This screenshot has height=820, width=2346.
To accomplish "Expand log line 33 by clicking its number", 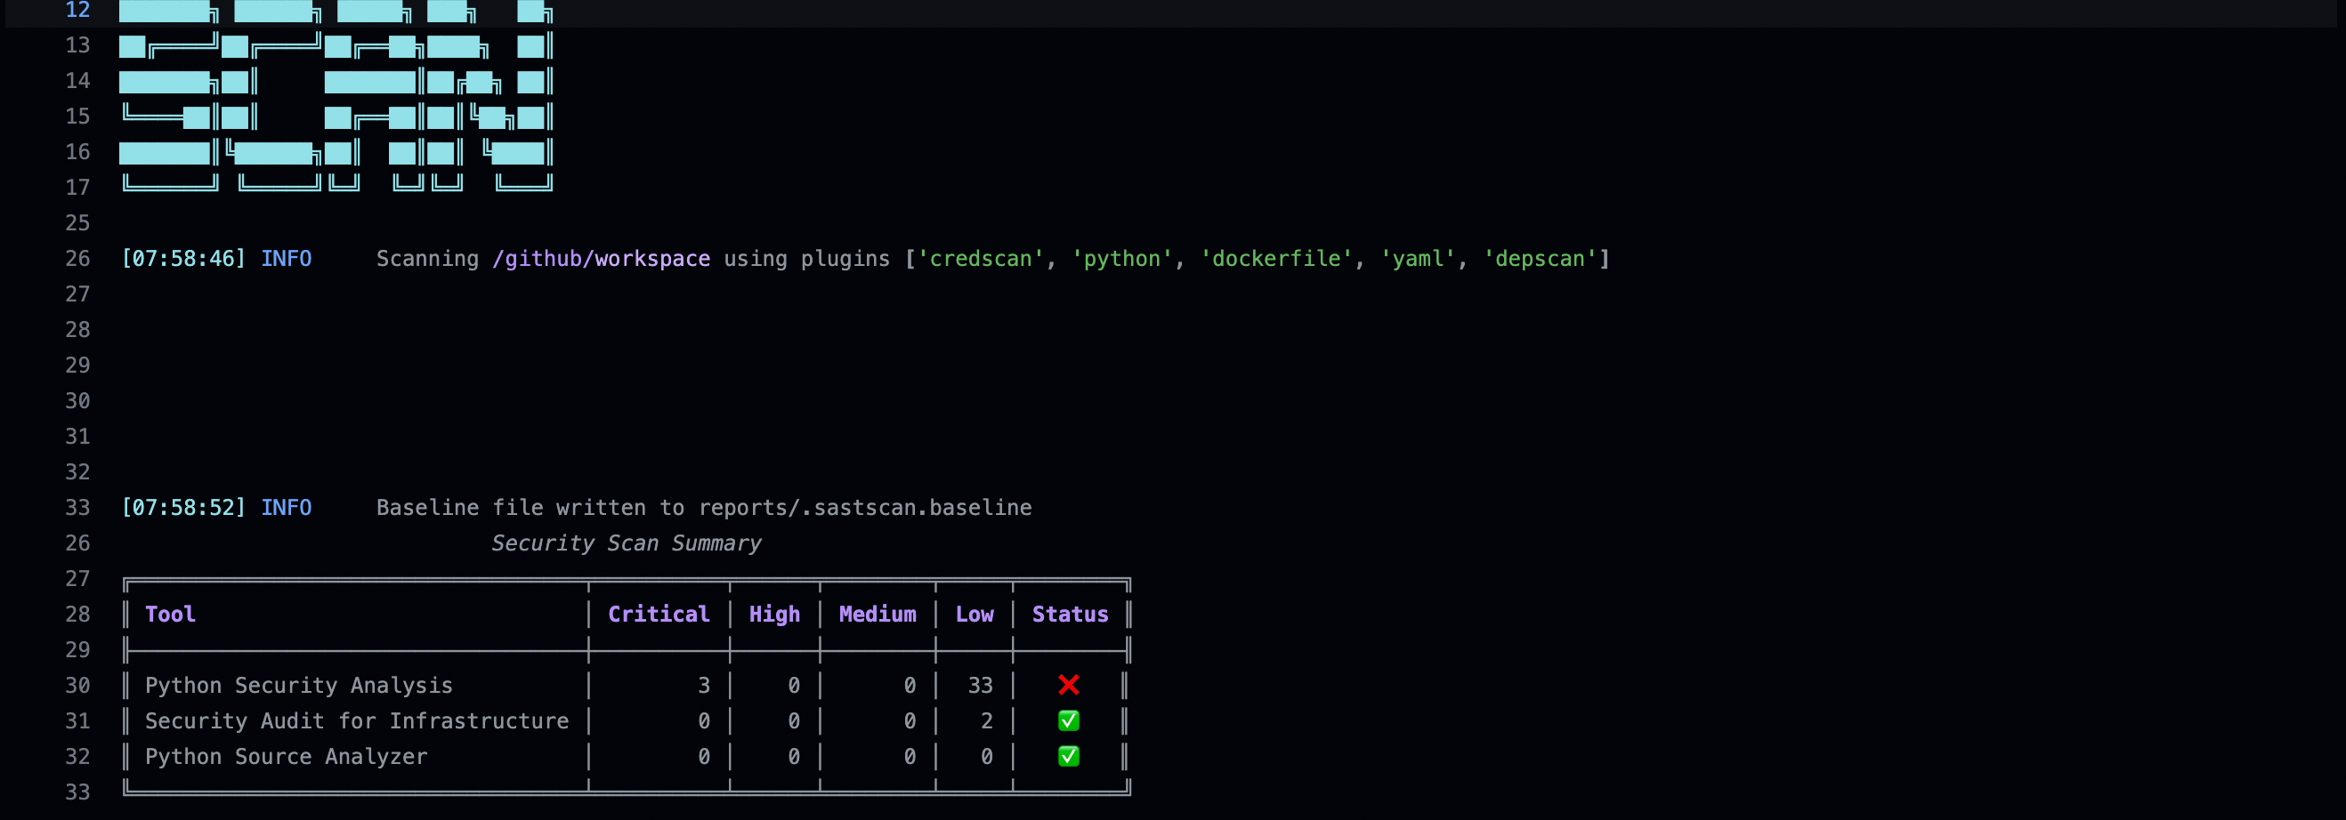I will pyautogui.click(x=78, y=507).
